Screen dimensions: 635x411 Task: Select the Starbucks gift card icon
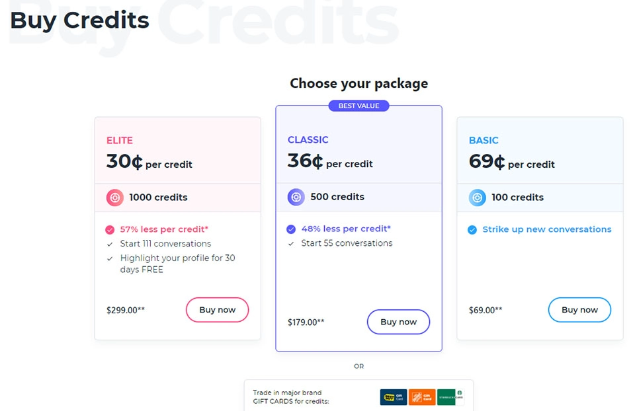point(450,397)
